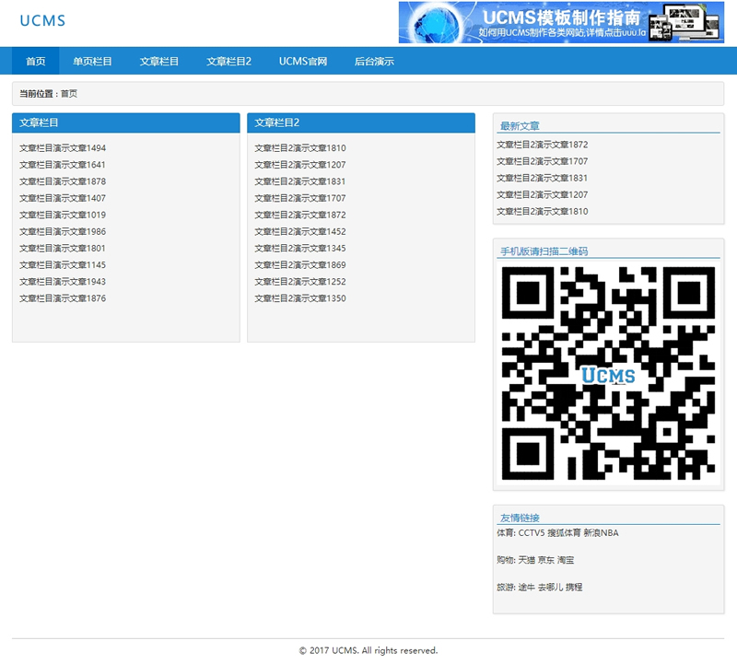The width and height of the screenshot is (737, 664).
Task: Open the 单页栏目 nav item
Action: click(92, 61)
